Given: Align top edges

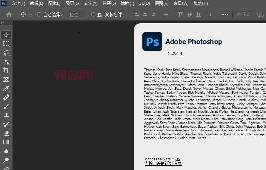Looking at the screenshot, I should 180,14.
